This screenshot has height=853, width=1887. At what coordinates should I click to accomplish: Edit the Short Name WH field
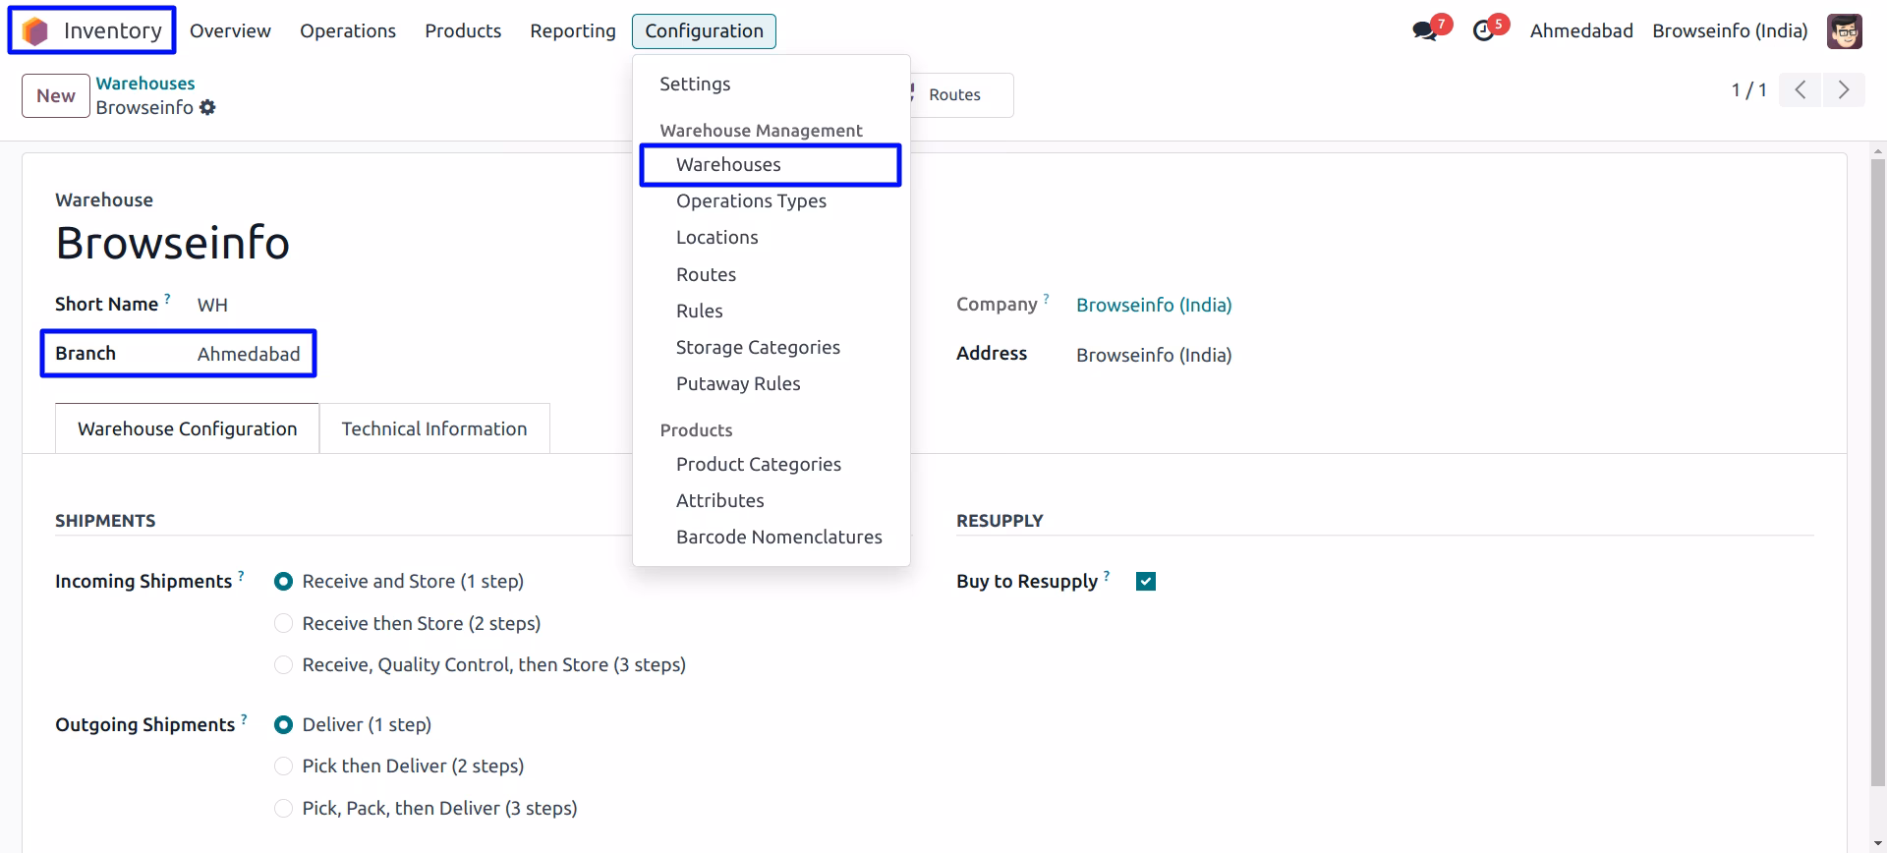click(x=212, y=306)
